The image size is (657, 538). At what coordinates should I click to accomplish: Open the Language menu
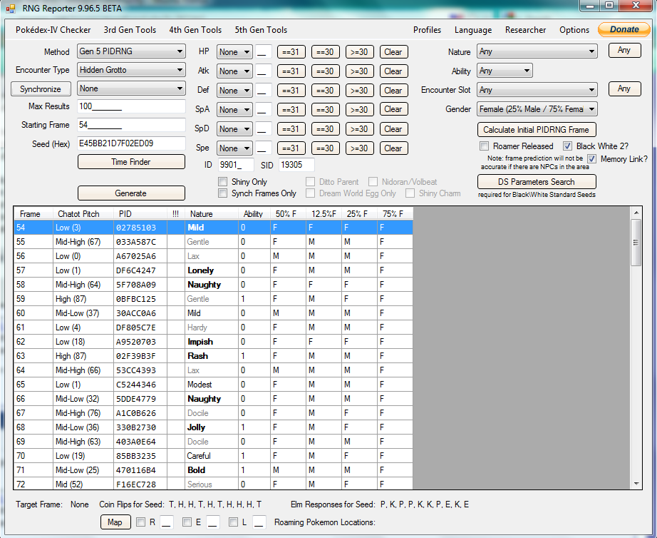point(473,30)
